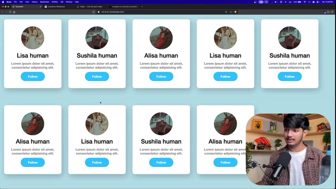Click the 'Sushila human' heading in top-row fifth card
The width and height of the screenshot is (336, 189).
click(x=290, y=56)
